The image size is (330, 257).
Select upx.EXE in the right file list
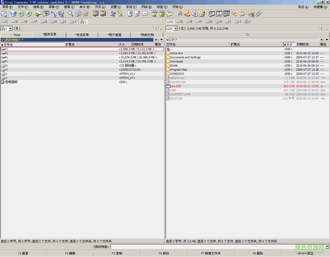pos(176,86)
